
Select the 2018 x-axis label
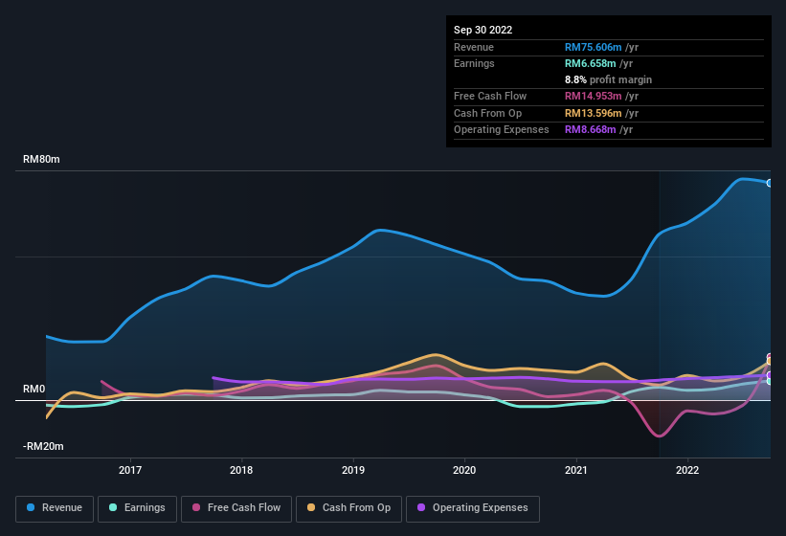tap(241, 470)
